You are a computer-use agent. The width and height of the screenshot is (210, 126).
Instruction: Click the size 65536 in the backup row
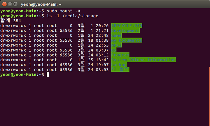click(66, 65)
